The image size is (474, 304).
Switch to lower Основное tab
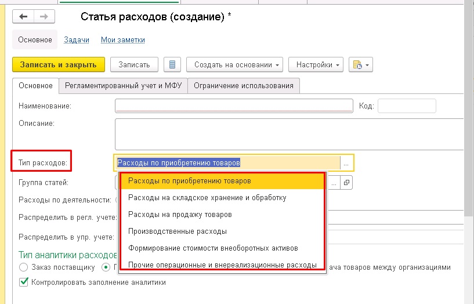coord(35,86)
